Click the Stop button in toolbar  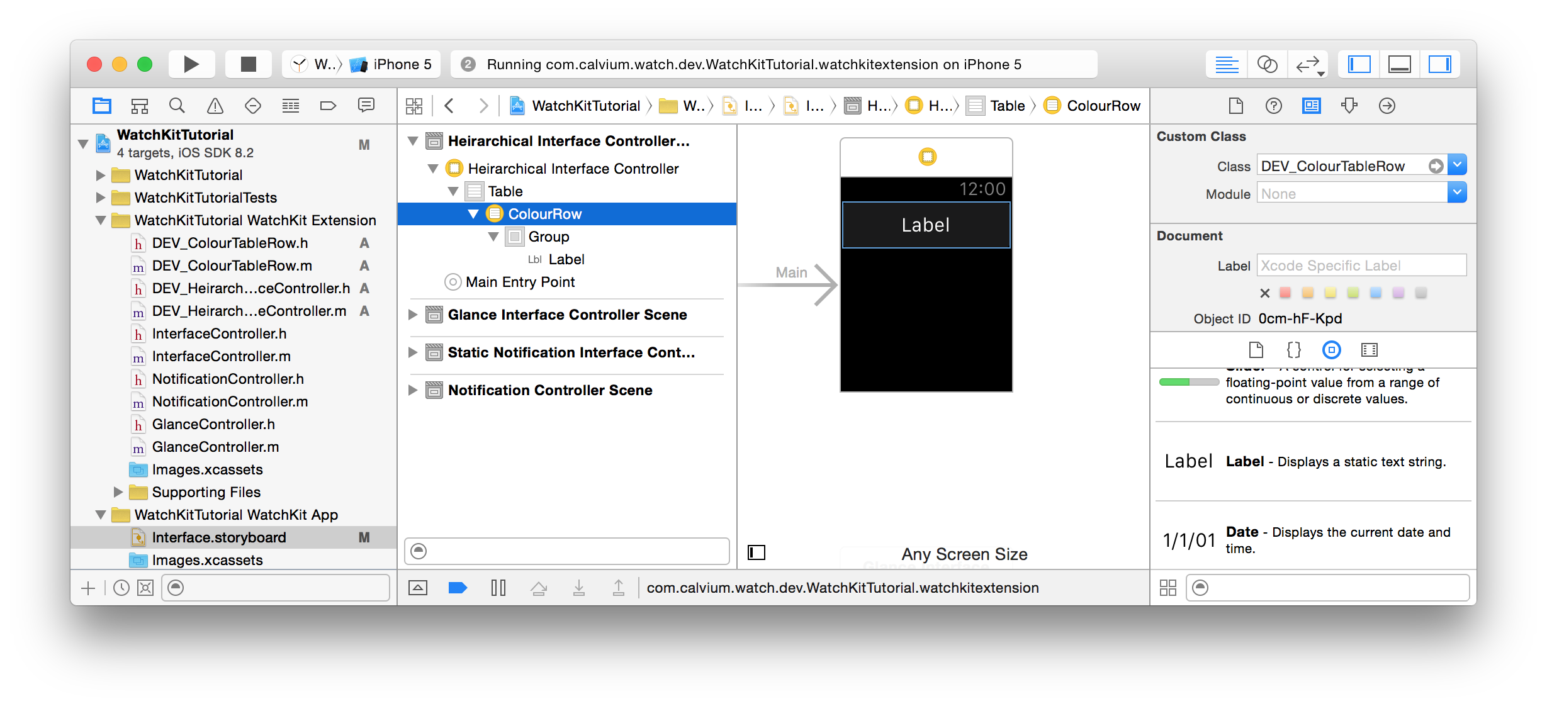coord(249,64)
